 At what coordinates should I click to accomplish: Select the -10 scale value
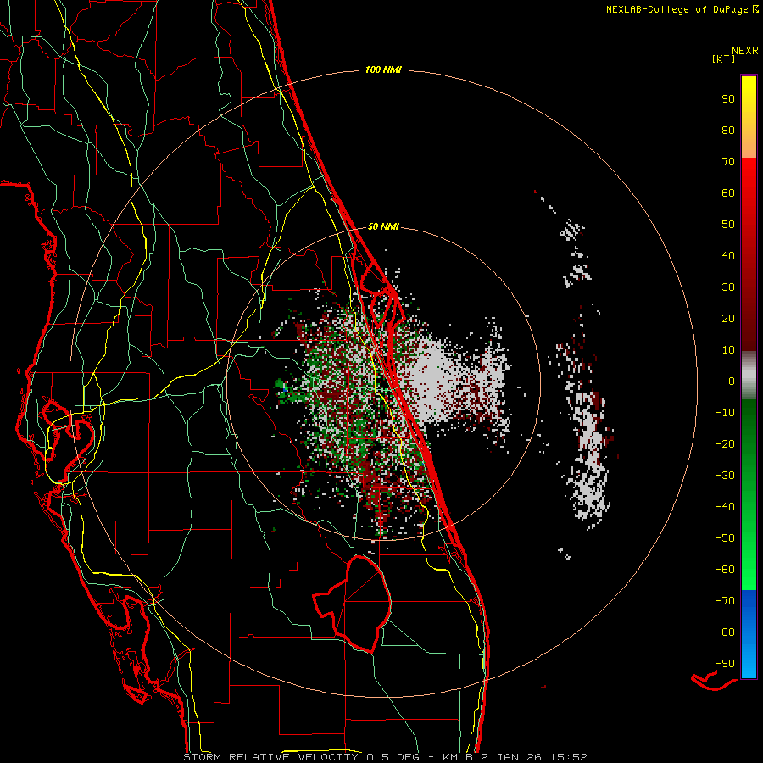[725, 412]
